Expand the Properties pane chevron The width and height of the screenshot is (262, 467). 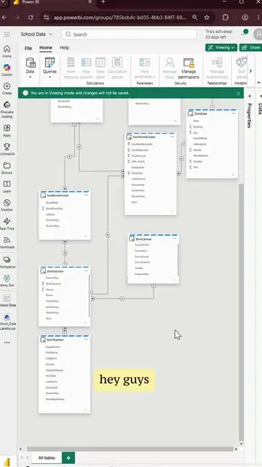(250, 96)
